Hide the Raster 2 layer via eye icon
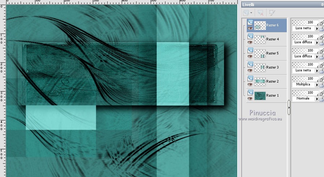 (250, 84)
